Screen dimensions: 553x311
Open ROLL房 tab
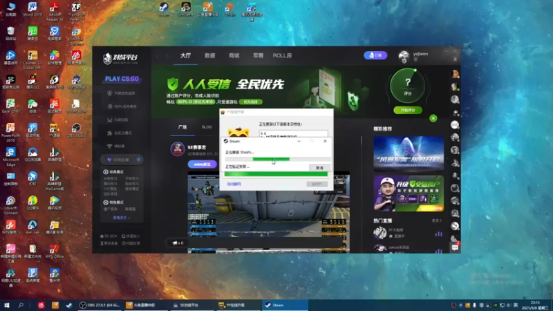pos(282,56)
